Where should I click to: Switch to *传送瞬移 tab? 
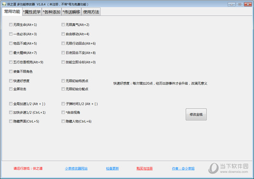pyautogui.click(x=72, y=12)
